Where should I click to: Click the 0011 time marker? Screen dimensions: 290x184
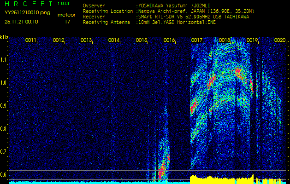click(30, 40)
